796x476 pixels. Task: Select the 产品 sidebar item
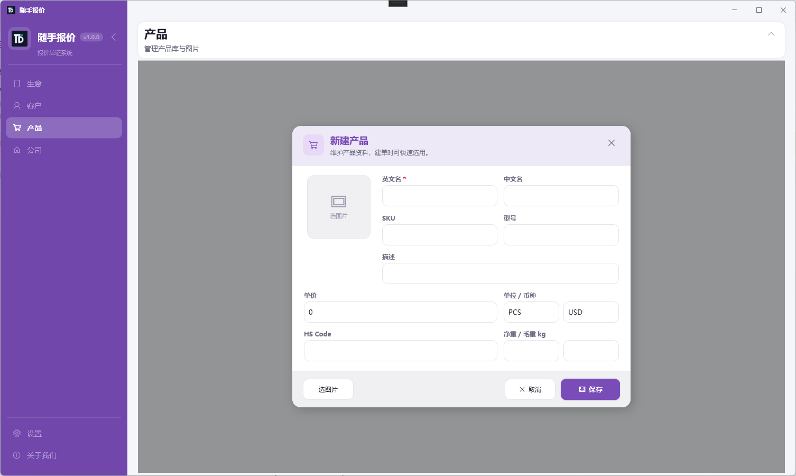(64, 128)
